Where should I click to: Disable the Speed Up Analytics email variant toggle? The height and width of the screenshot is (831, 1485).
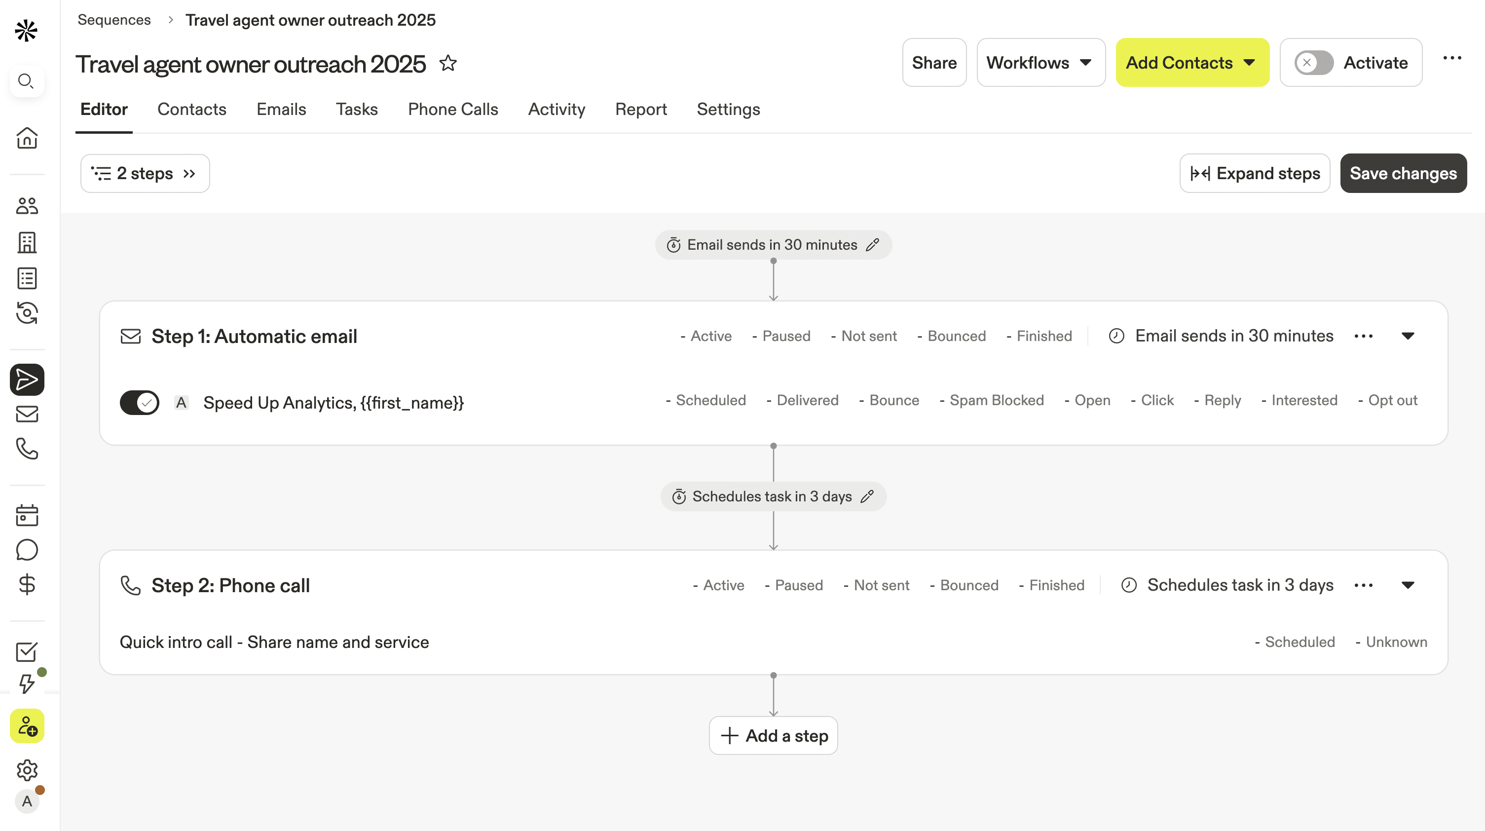click(139, 403)
